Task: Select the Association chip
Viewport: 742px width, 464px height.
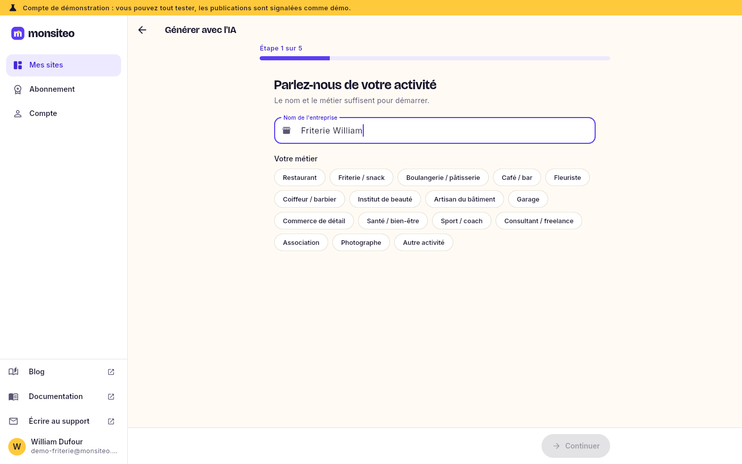Action: pos(301,242)
